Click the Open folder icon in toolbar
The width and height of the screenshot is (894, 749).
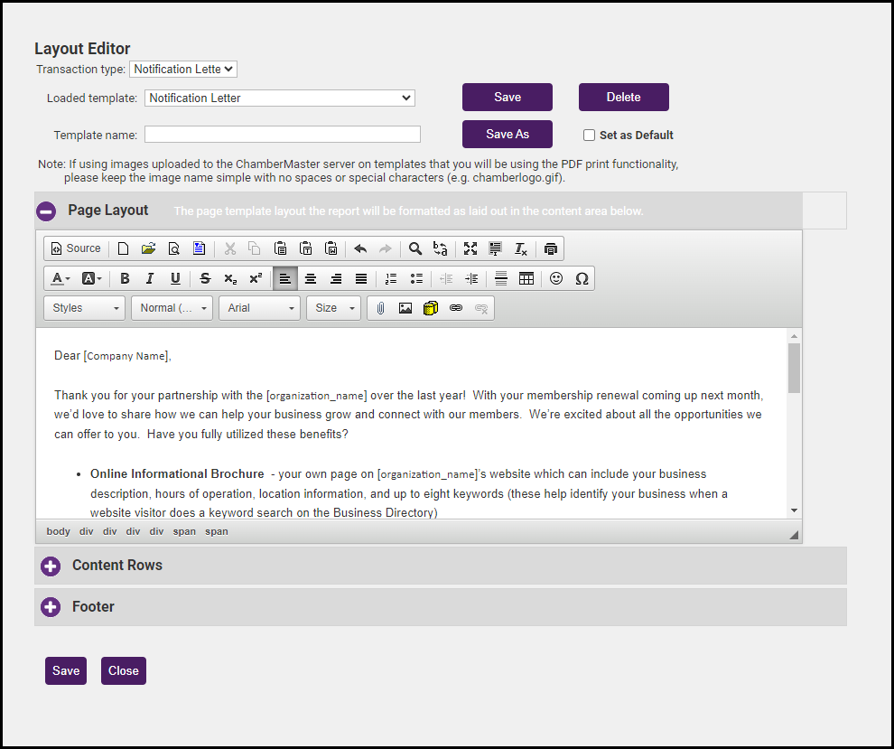[148, 248]
